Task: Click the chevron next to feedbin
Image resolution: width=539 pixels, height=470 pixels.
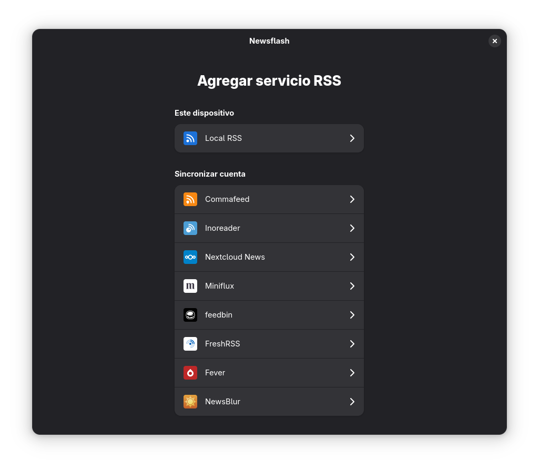Action: [352, 315]
